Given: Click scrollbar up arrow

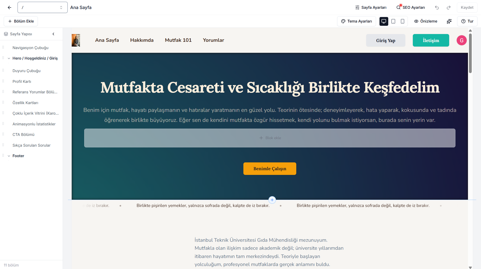Looking at the screenshot, I should [x=470, y=31].
